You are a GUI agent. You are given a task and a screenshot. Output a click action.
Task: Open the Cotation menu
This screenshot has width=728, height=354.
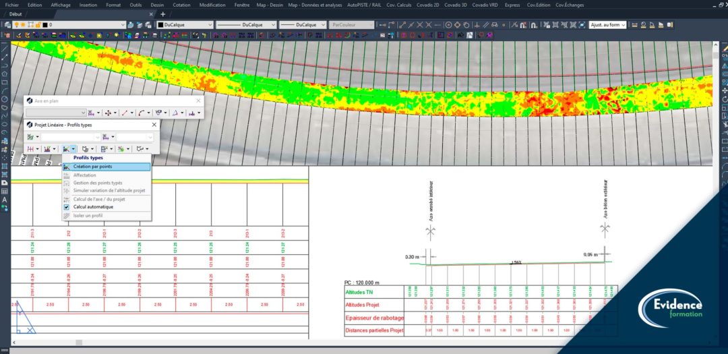pyautogui.click(x=181, y=5)
